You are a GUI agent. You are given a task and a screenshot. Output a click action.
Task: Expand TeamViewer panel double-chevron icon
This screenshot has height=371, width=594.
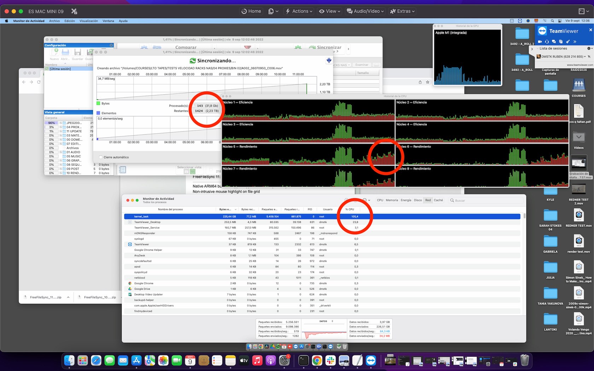tap(575, 41)
